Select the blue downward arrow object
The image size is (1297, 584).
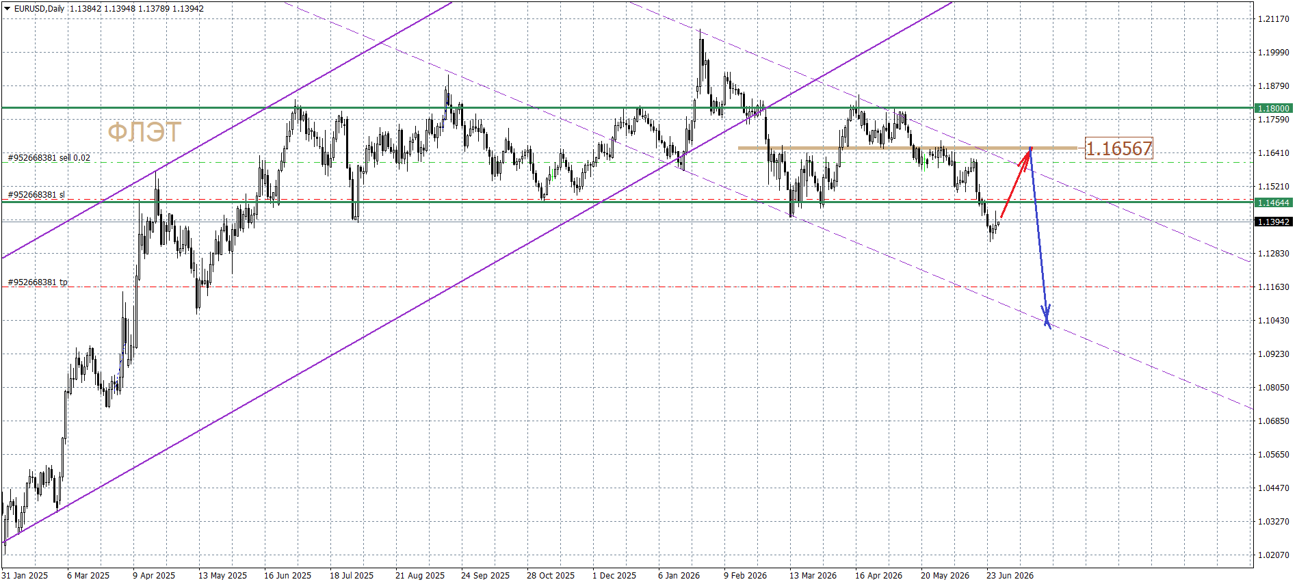(1040, 237)
